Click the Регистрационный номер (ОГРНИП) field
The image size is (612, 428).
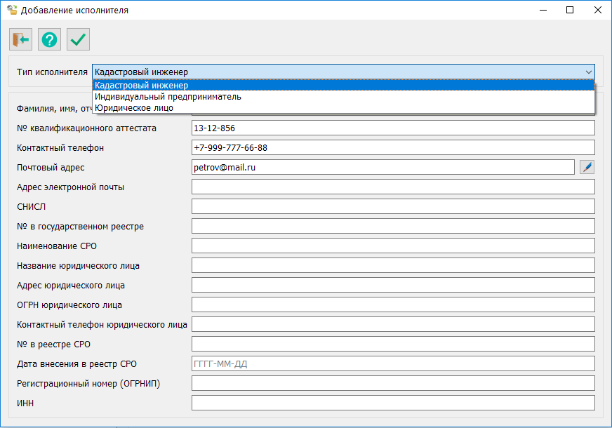(392, 383)
